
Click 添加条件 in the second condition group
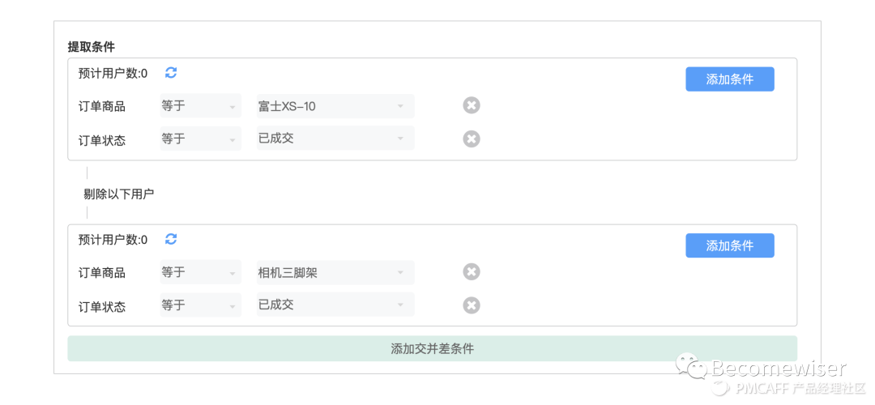[x=730, y=245]
